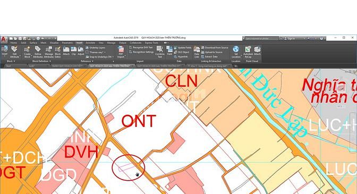This screenshot has width=357, height=194.
Task: Click the Underlay Layers icon
Action: click(87, 48)
